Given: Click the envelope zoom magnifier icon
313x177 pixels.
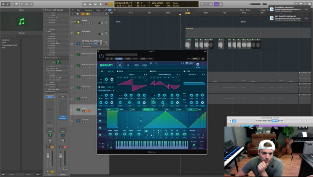Looking at the screenshot, I should 141,121.
